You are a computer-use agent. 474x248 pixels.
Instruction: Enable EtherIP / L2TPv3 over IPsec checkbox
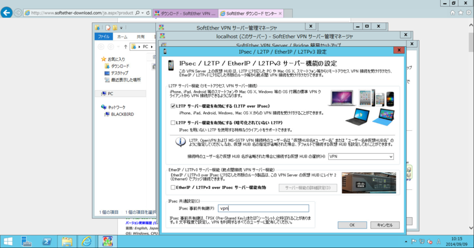coord(173,187)
